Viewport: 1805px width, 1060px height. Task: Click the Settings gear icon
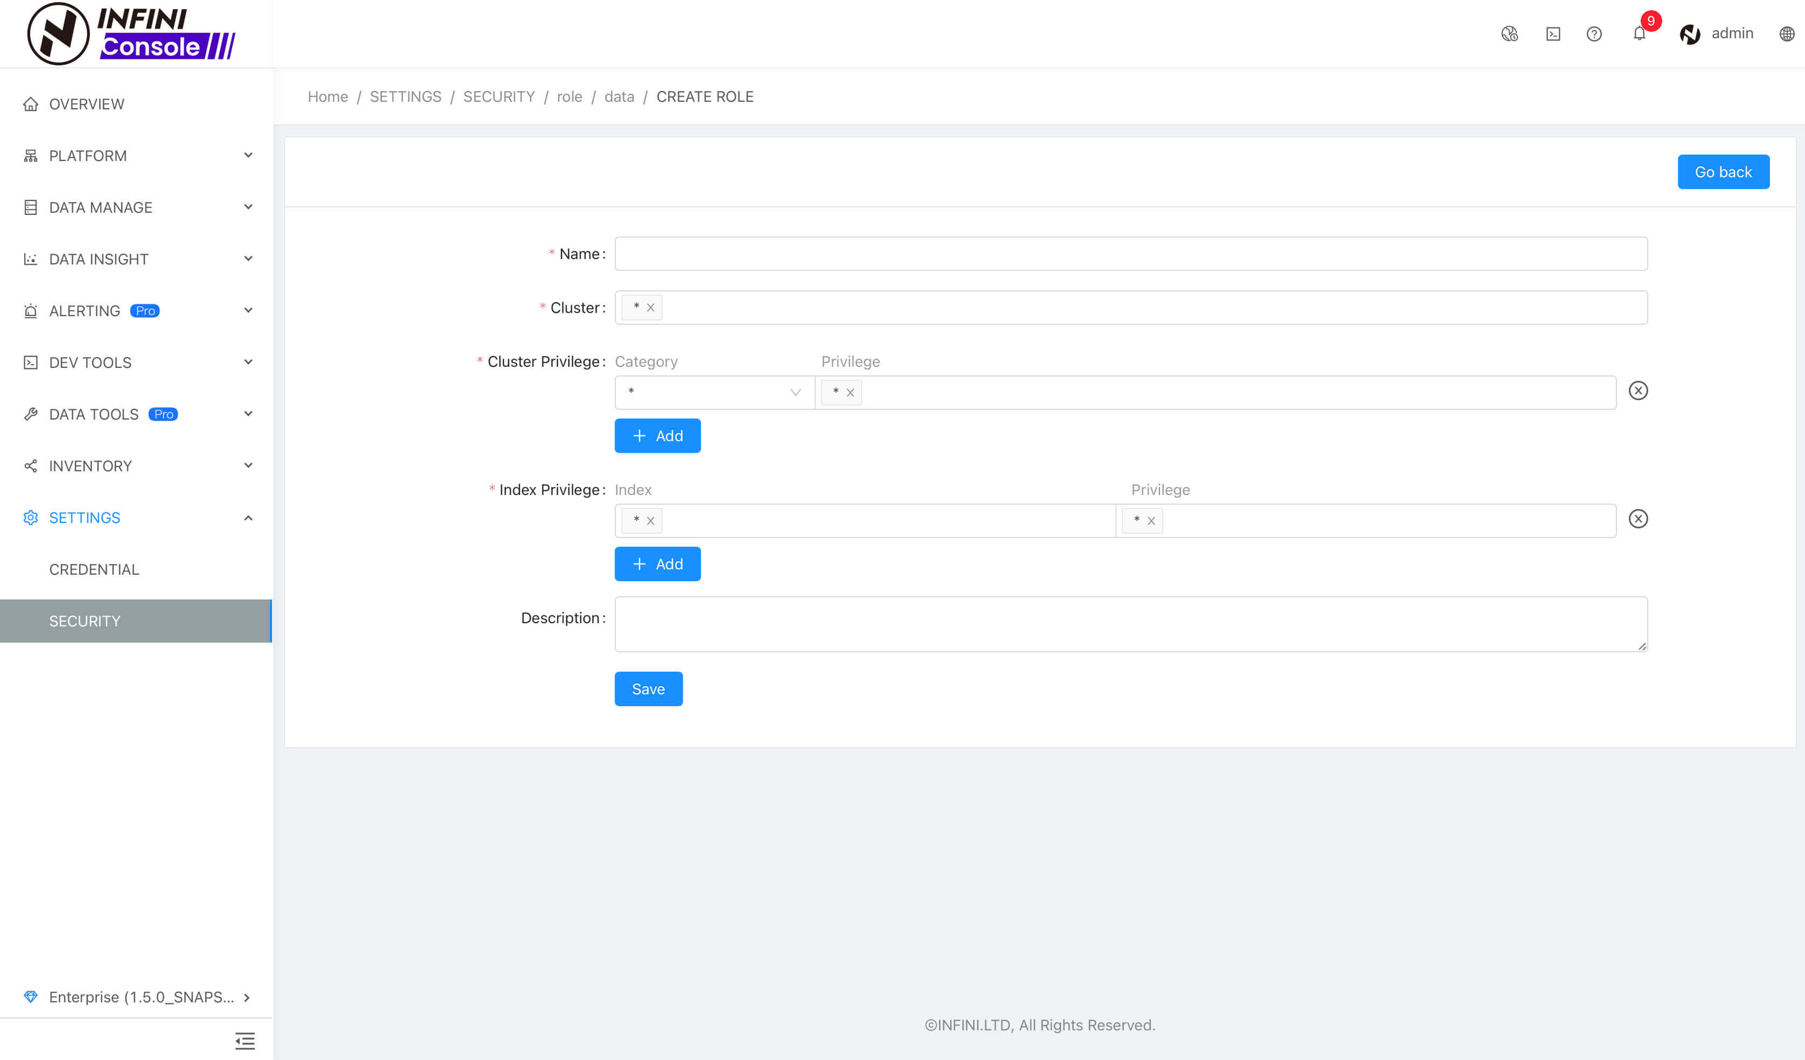[x=30, y=517]
